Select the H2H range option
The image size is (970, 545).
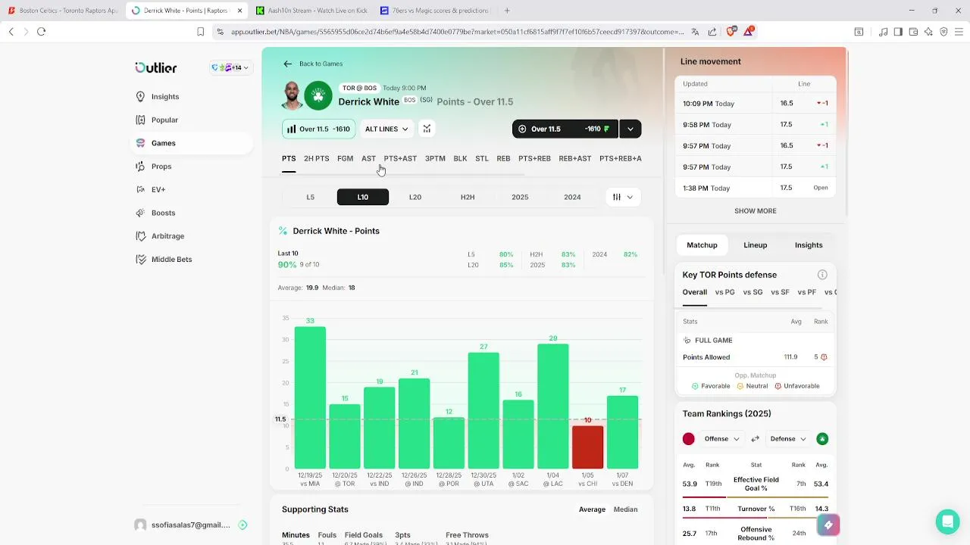tap(468, 197)
